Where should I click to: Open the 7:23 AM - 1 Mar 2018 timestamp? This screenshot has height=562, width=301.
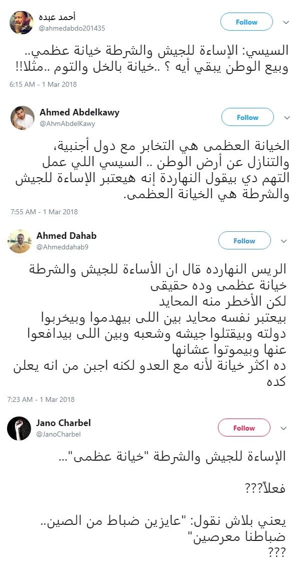41,399
